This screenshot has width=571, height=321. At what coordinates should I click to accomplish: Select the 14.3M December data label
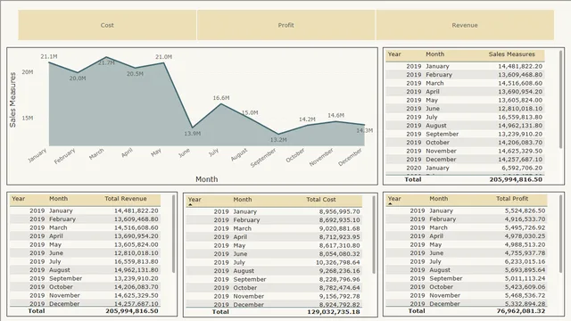pyautogui.click(x=365, y=131)
